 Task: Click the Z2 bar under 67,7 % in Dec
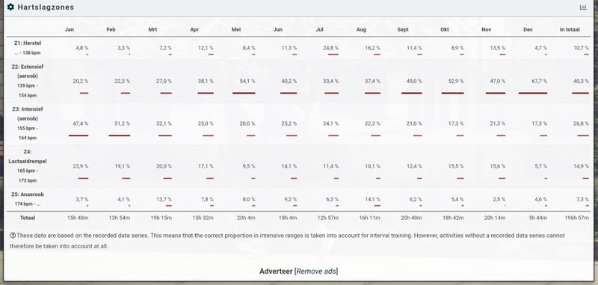(x=533, y=93)
